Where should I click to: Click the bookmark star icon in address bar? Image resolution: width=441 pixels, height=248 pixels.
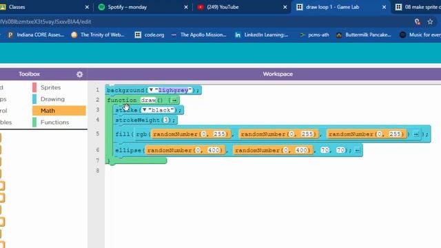coord(430,21)
